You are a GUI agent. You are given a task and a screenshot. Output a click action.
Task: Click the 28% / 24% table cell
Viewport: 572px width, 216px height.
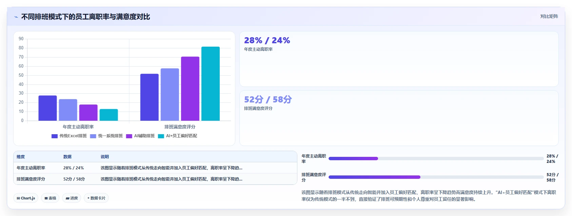point(74,168)
